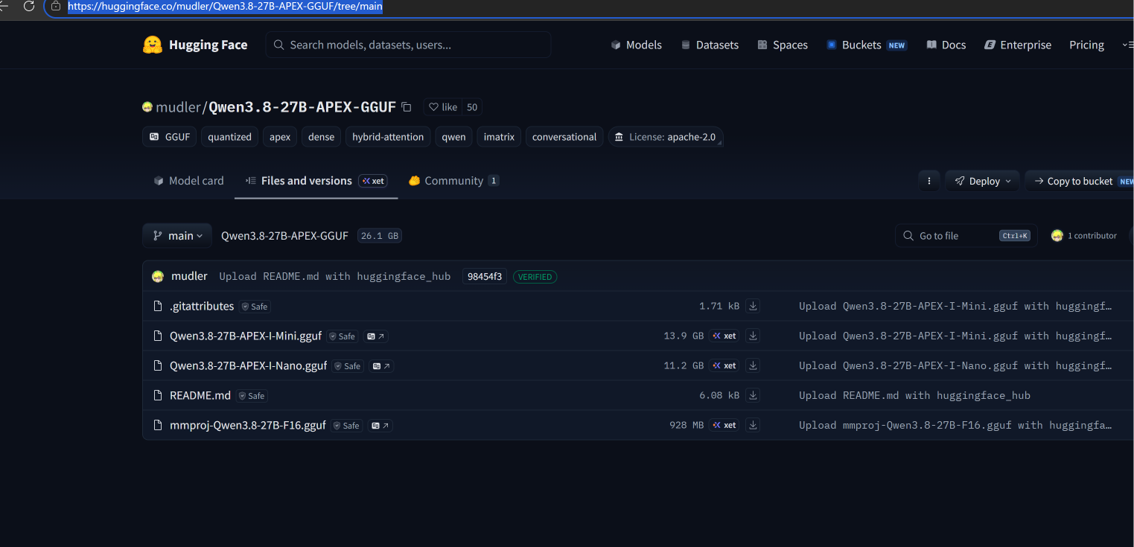Download the .gitattributes file

753,306
